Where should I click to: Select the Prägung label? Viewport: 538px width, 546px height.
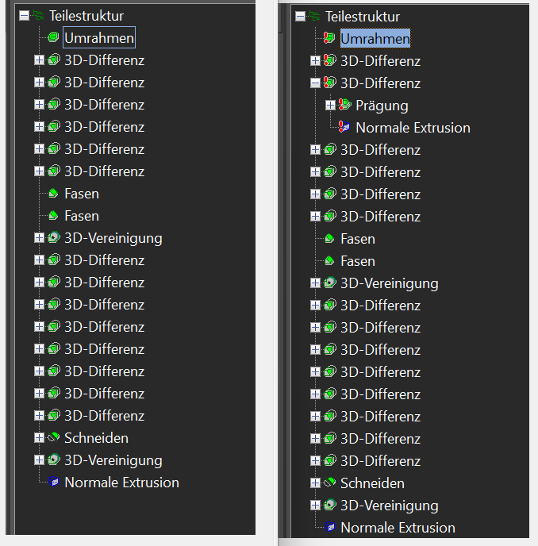pyautogui.click(x=382, y=106)
